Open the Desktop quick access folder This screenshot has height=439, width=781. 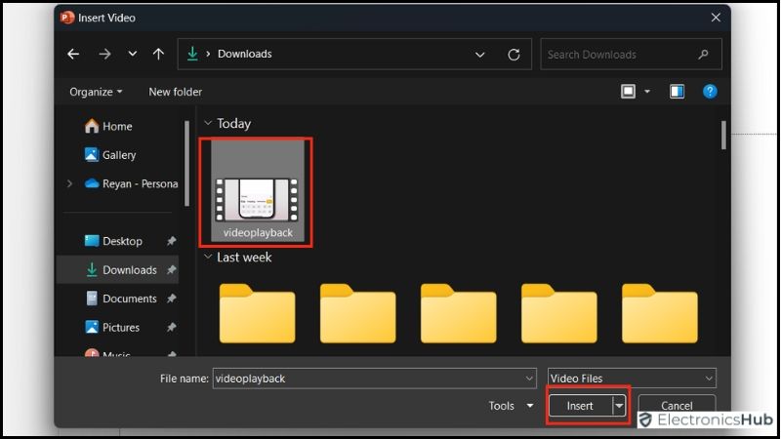[122, 241]
